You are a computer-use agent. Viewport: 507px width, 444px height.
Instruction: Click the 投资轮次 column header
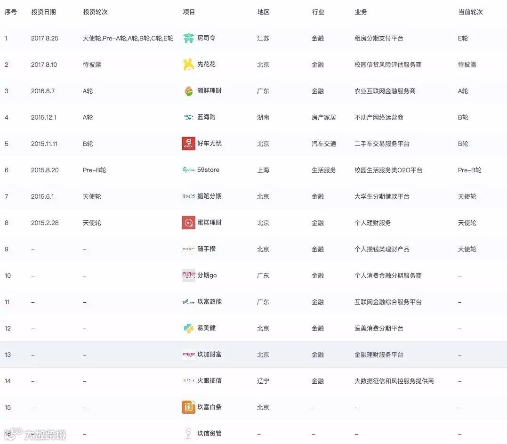pos(96,12)
